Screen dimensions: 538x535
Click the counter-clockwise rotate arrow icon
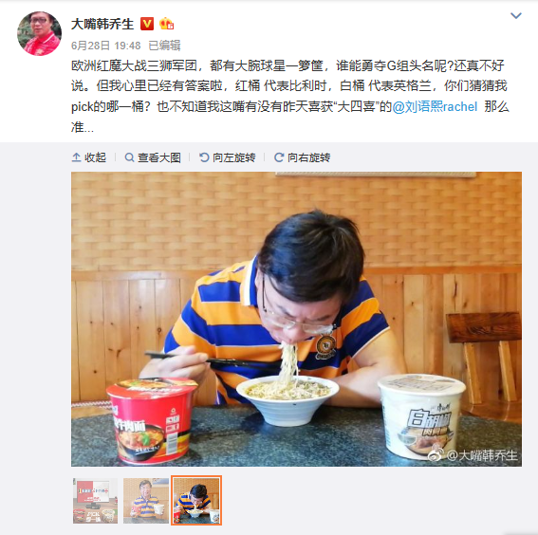pyautogui.click(x=204, y=157)
